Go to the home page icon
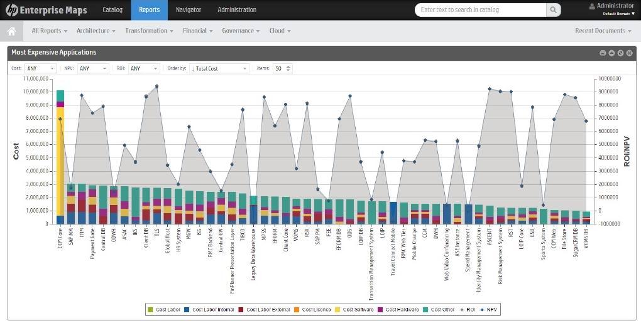The width and height of the screenshot is (641, 321). 11,31
